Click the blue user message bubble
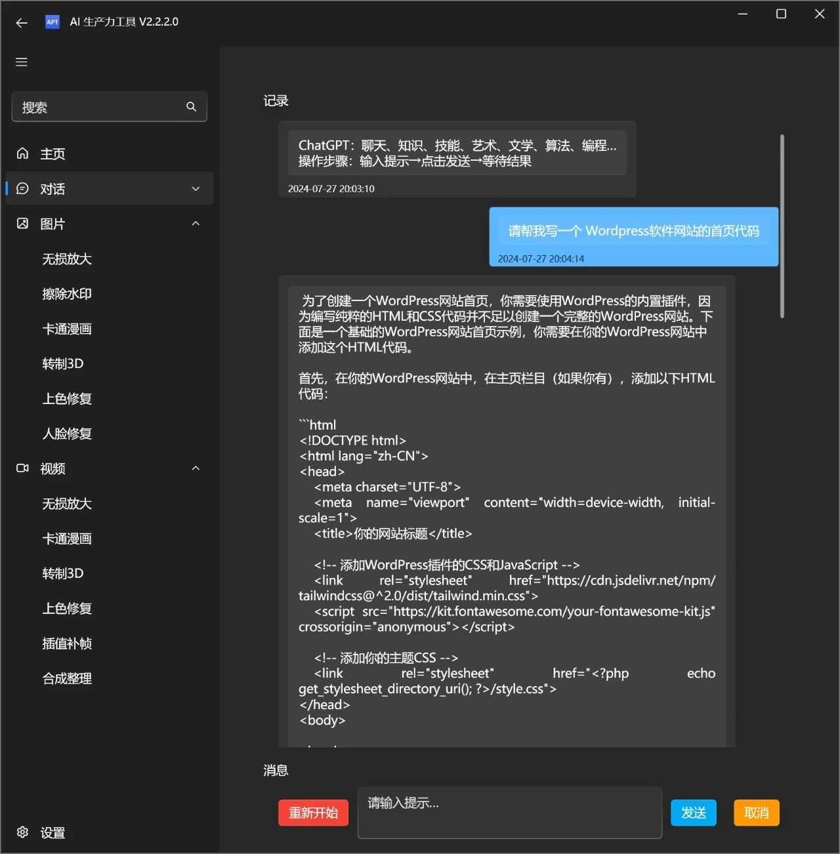This screenshot has height=854, width=840. 634,237
